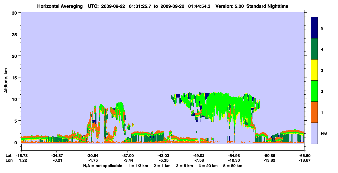Click the dark blue legend swatch for level 5

pos(314,28)
